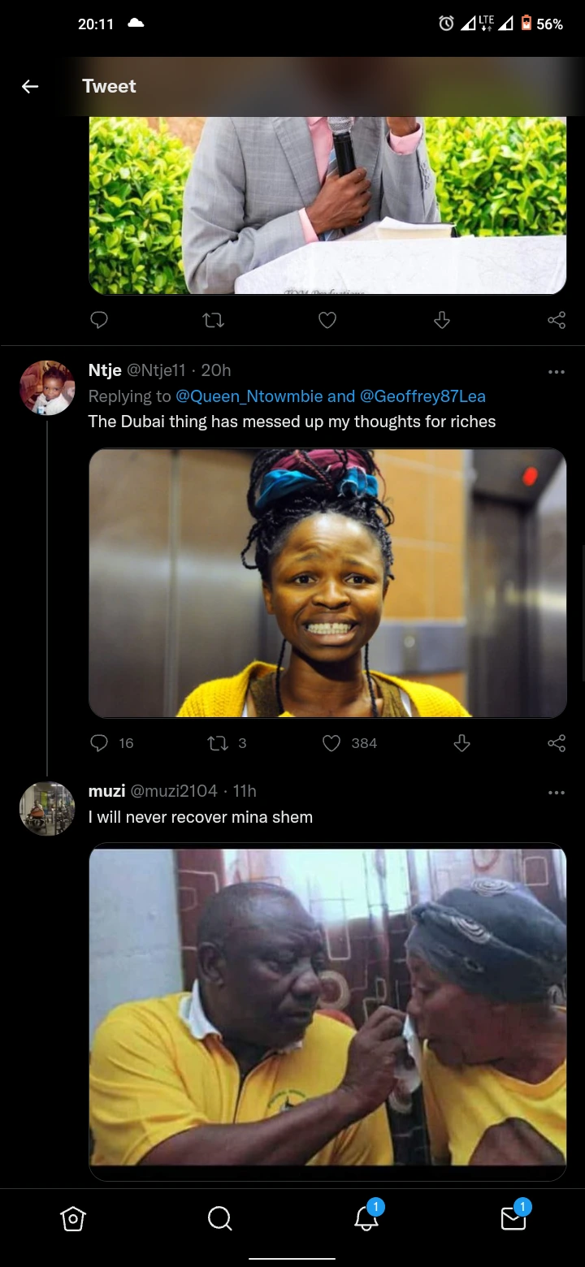Open more options for muzi's tweet

(557, 792)
